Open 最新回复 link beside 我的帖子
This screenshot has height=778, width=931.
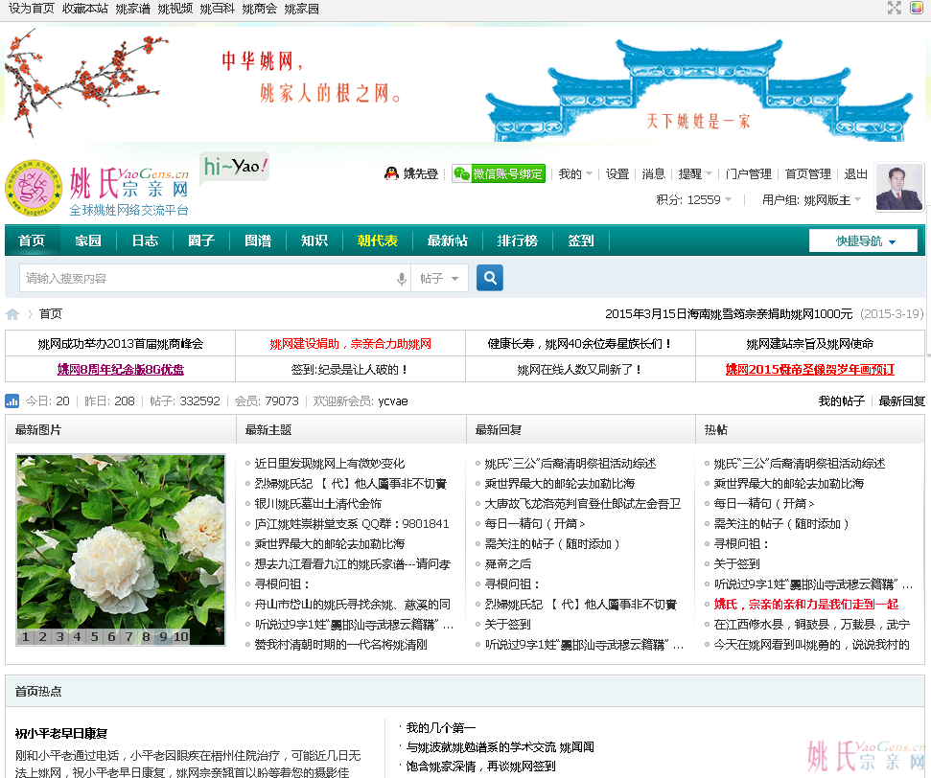point(902,401)
